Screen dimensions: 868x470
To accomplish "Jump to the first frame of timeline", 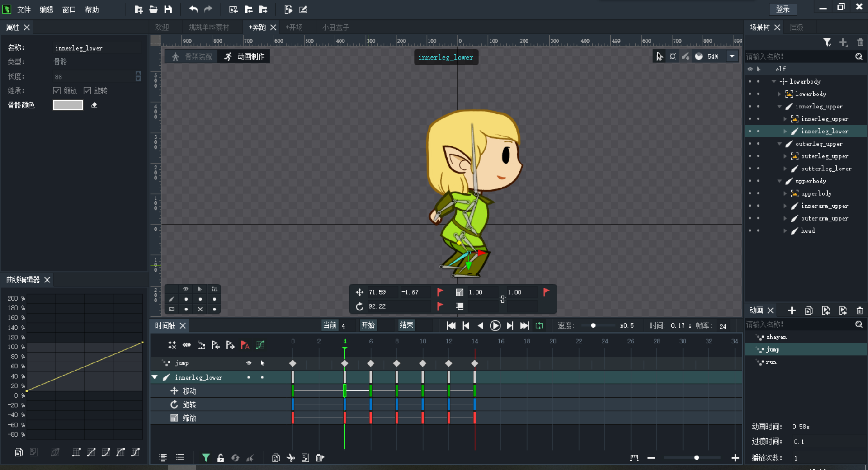I will coord(451,325).
